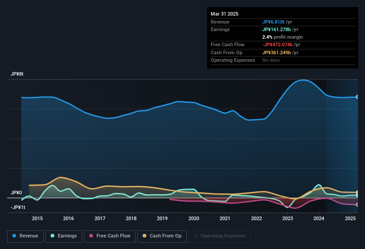The height and width of the screenshot is (249, 365).
Task: Select the Earnings endpoint marker
Action: 357,196
